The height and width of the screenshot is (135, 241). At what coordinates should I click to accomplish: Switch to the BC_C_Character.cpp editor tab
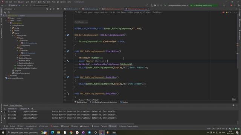91,9
